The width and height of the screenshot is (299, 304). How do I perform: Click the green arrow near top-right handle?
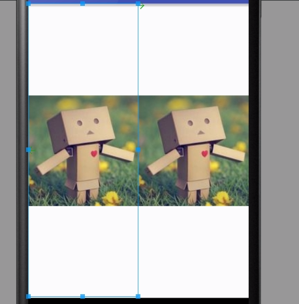click(142, 7)
